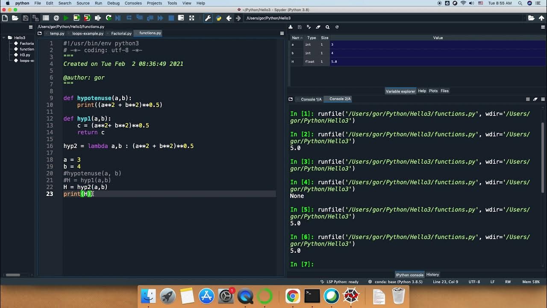Create a new file with the toolbar icon

pos(5,18)
